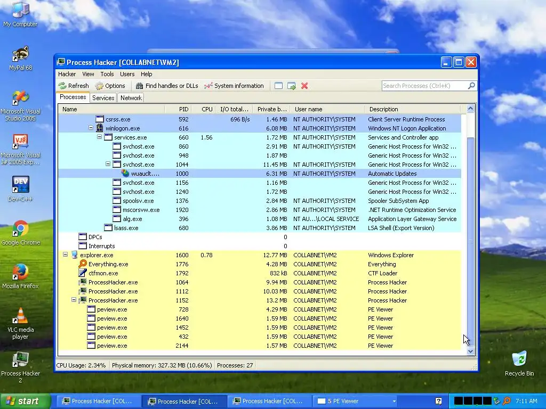Sort by the Name column header

click(111, 109)
